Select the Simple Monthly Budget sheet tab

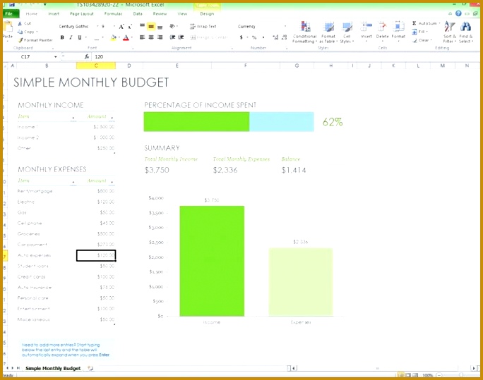[53, 368]
